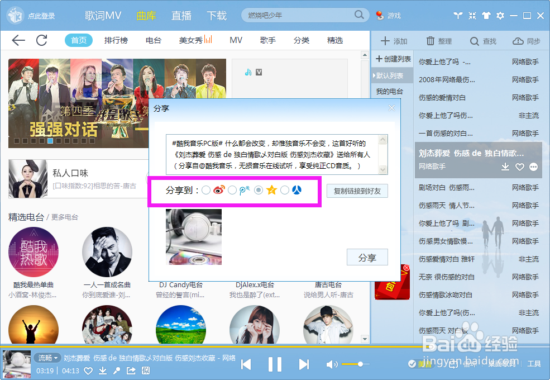Open 歌词MV tab
The width and height of the screenshot is (550, 380).
pyautogui.click(x=103, y=16)
